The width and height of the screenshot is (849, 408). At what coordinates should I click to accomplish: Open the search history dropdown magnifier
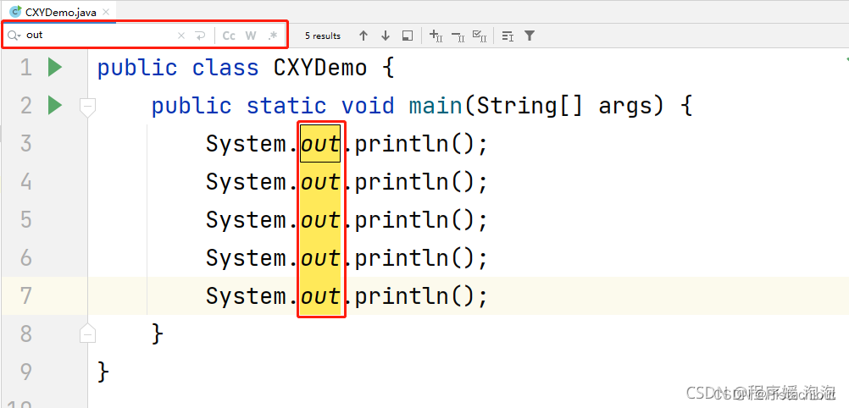tap(14, 36)
